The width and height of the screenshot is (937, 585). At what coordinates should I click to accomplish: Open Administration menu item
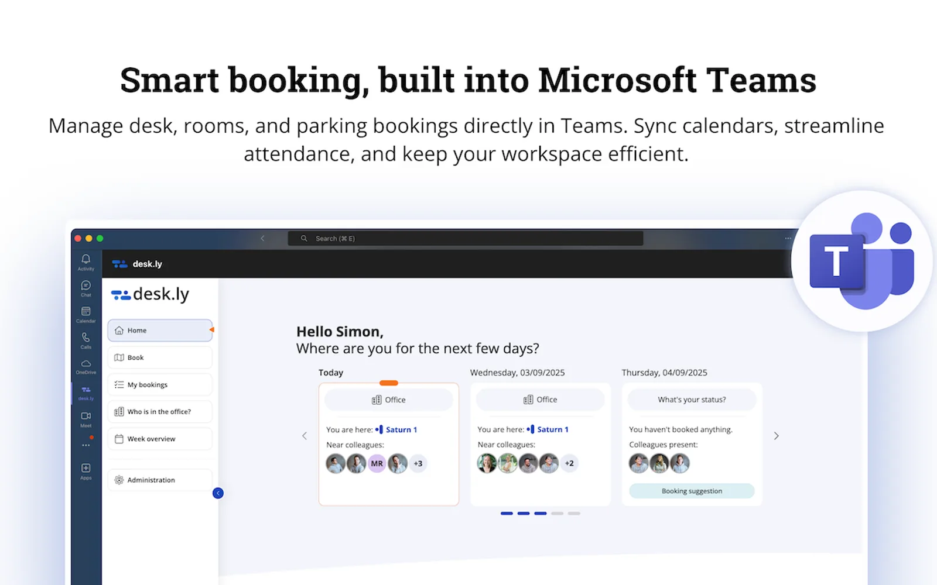[160, 480]
